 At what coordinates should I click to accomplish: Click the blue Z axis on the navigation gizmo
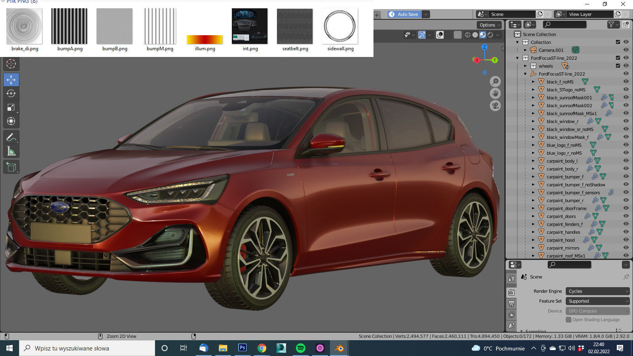485,47
